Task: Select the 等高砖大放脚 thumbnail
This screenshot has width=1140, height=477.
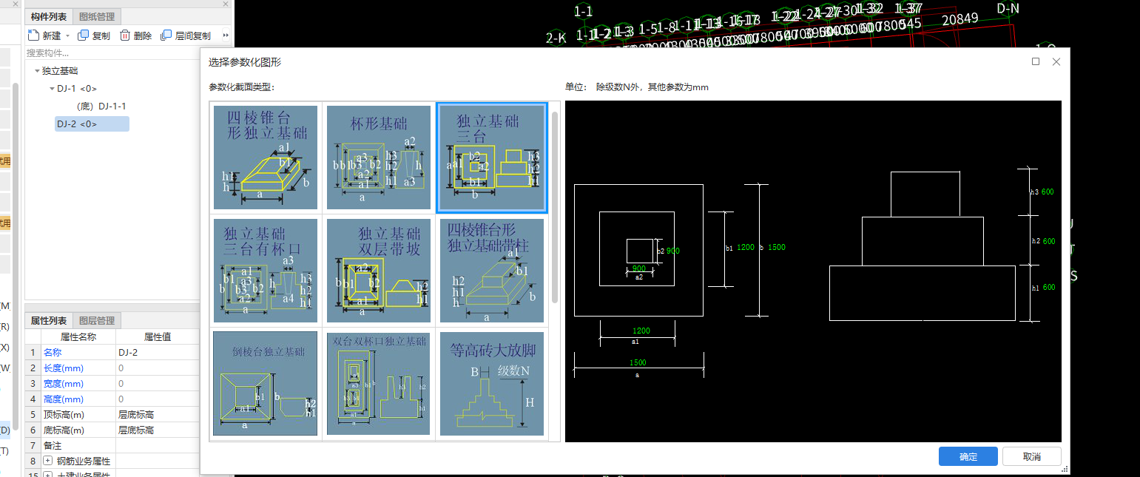Action: (x=492, y=384)
